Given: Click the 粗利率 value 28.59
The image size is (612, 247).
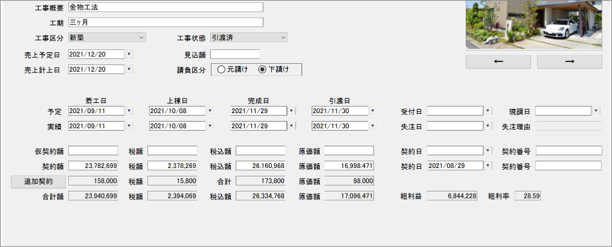Looking at the screenshot, I should (x=528, y=197).
